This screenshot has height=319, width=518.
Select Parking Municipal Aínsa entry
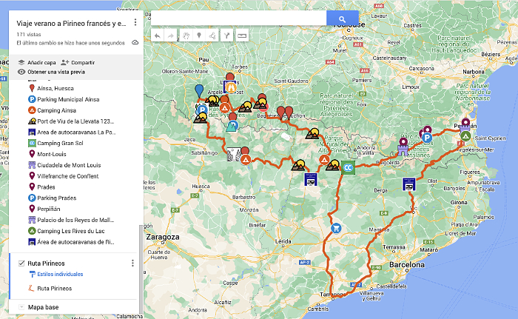pyautogui.click(x=68, y=99)
